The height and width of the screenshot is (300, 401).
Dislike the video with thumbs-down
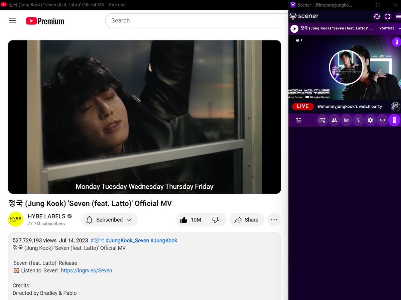point(216,220)
